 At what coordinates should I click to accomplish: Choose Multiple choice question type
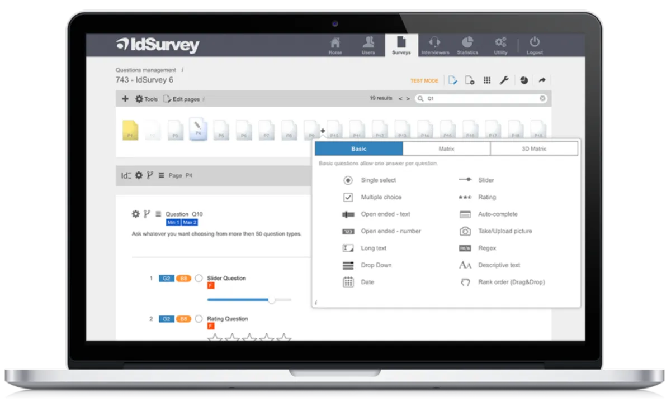click(372, 197)
